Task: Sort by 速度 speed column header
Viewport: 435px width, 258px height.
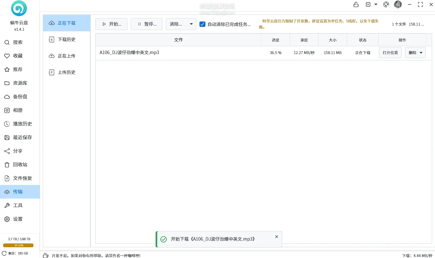Action: 304,40
